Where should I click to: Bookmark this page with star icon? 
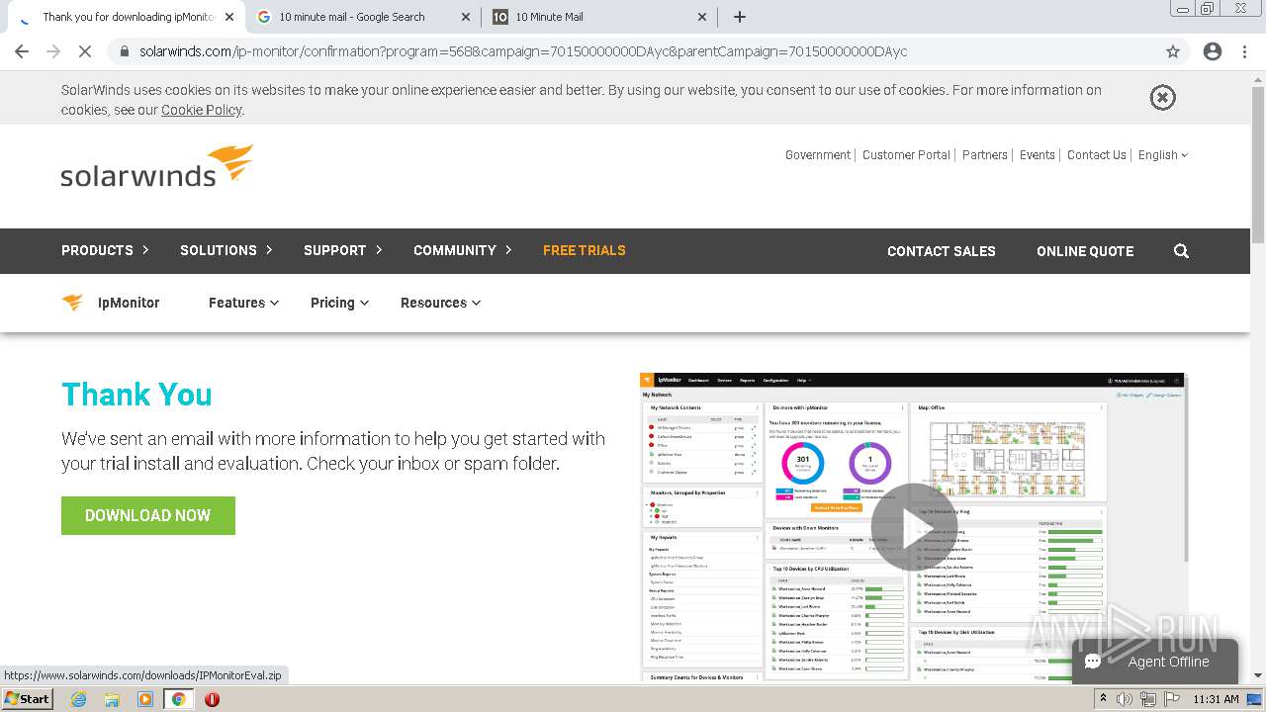coord(1173,51)
